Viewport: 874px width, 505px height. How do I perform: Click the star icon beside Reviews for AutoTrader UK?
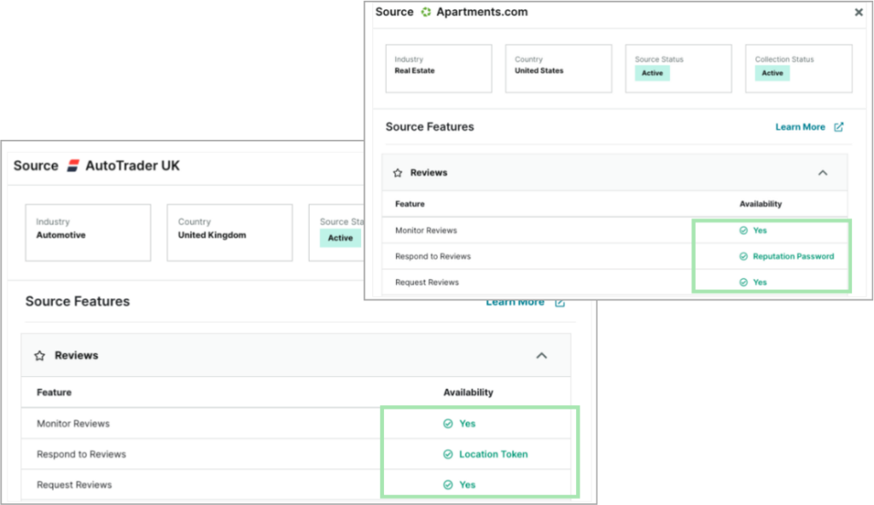pos(40,357)
